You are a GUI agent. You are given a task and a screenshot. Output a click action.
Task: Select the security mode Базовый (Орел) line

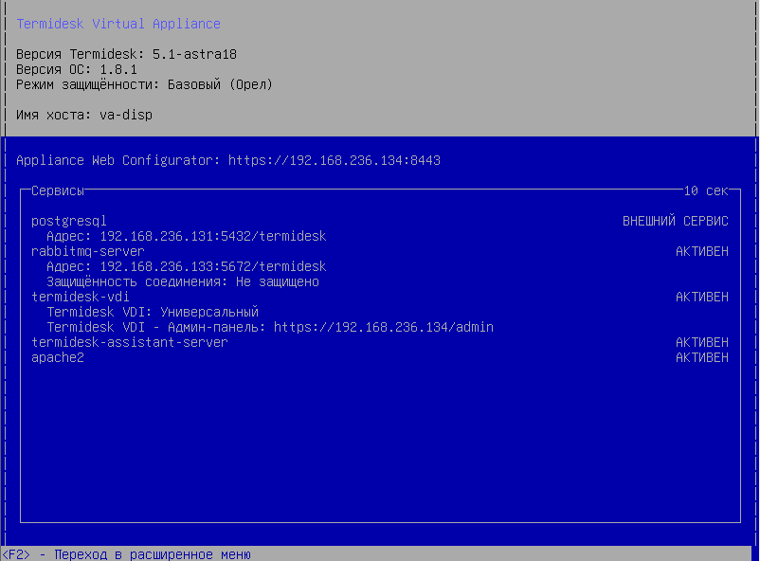tap(144, 84)
